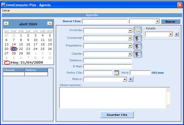
Task: Expand the Propietario dropdown
Action: click(x=130, y=46)
